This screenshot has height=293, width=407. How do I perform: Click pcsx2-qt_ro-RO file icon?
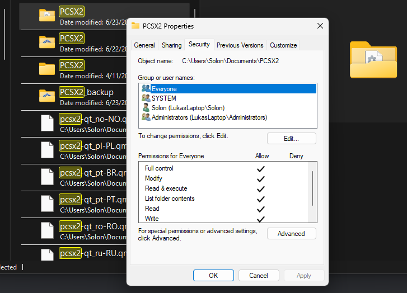[x=47, y=231]
